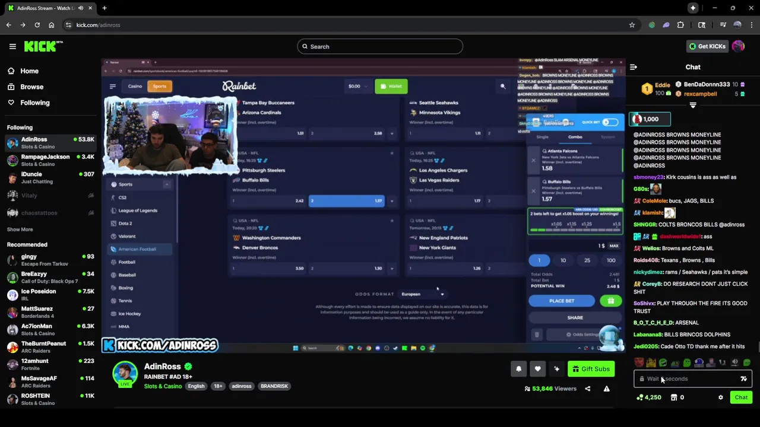Viewport: 760px width, 427px height.
Task: Open a new browser tab with plus
Action: pyautogui.click(x=104, y=8)
